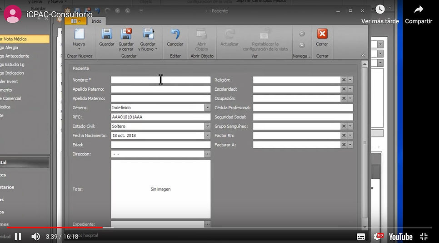Select Comercial entry in background sidebar
This screenshot has height=243, width=439.
point(10,98)
